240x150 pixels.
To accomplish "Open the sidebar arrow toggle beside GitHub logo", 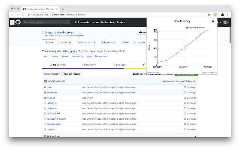I will [12, 22].
